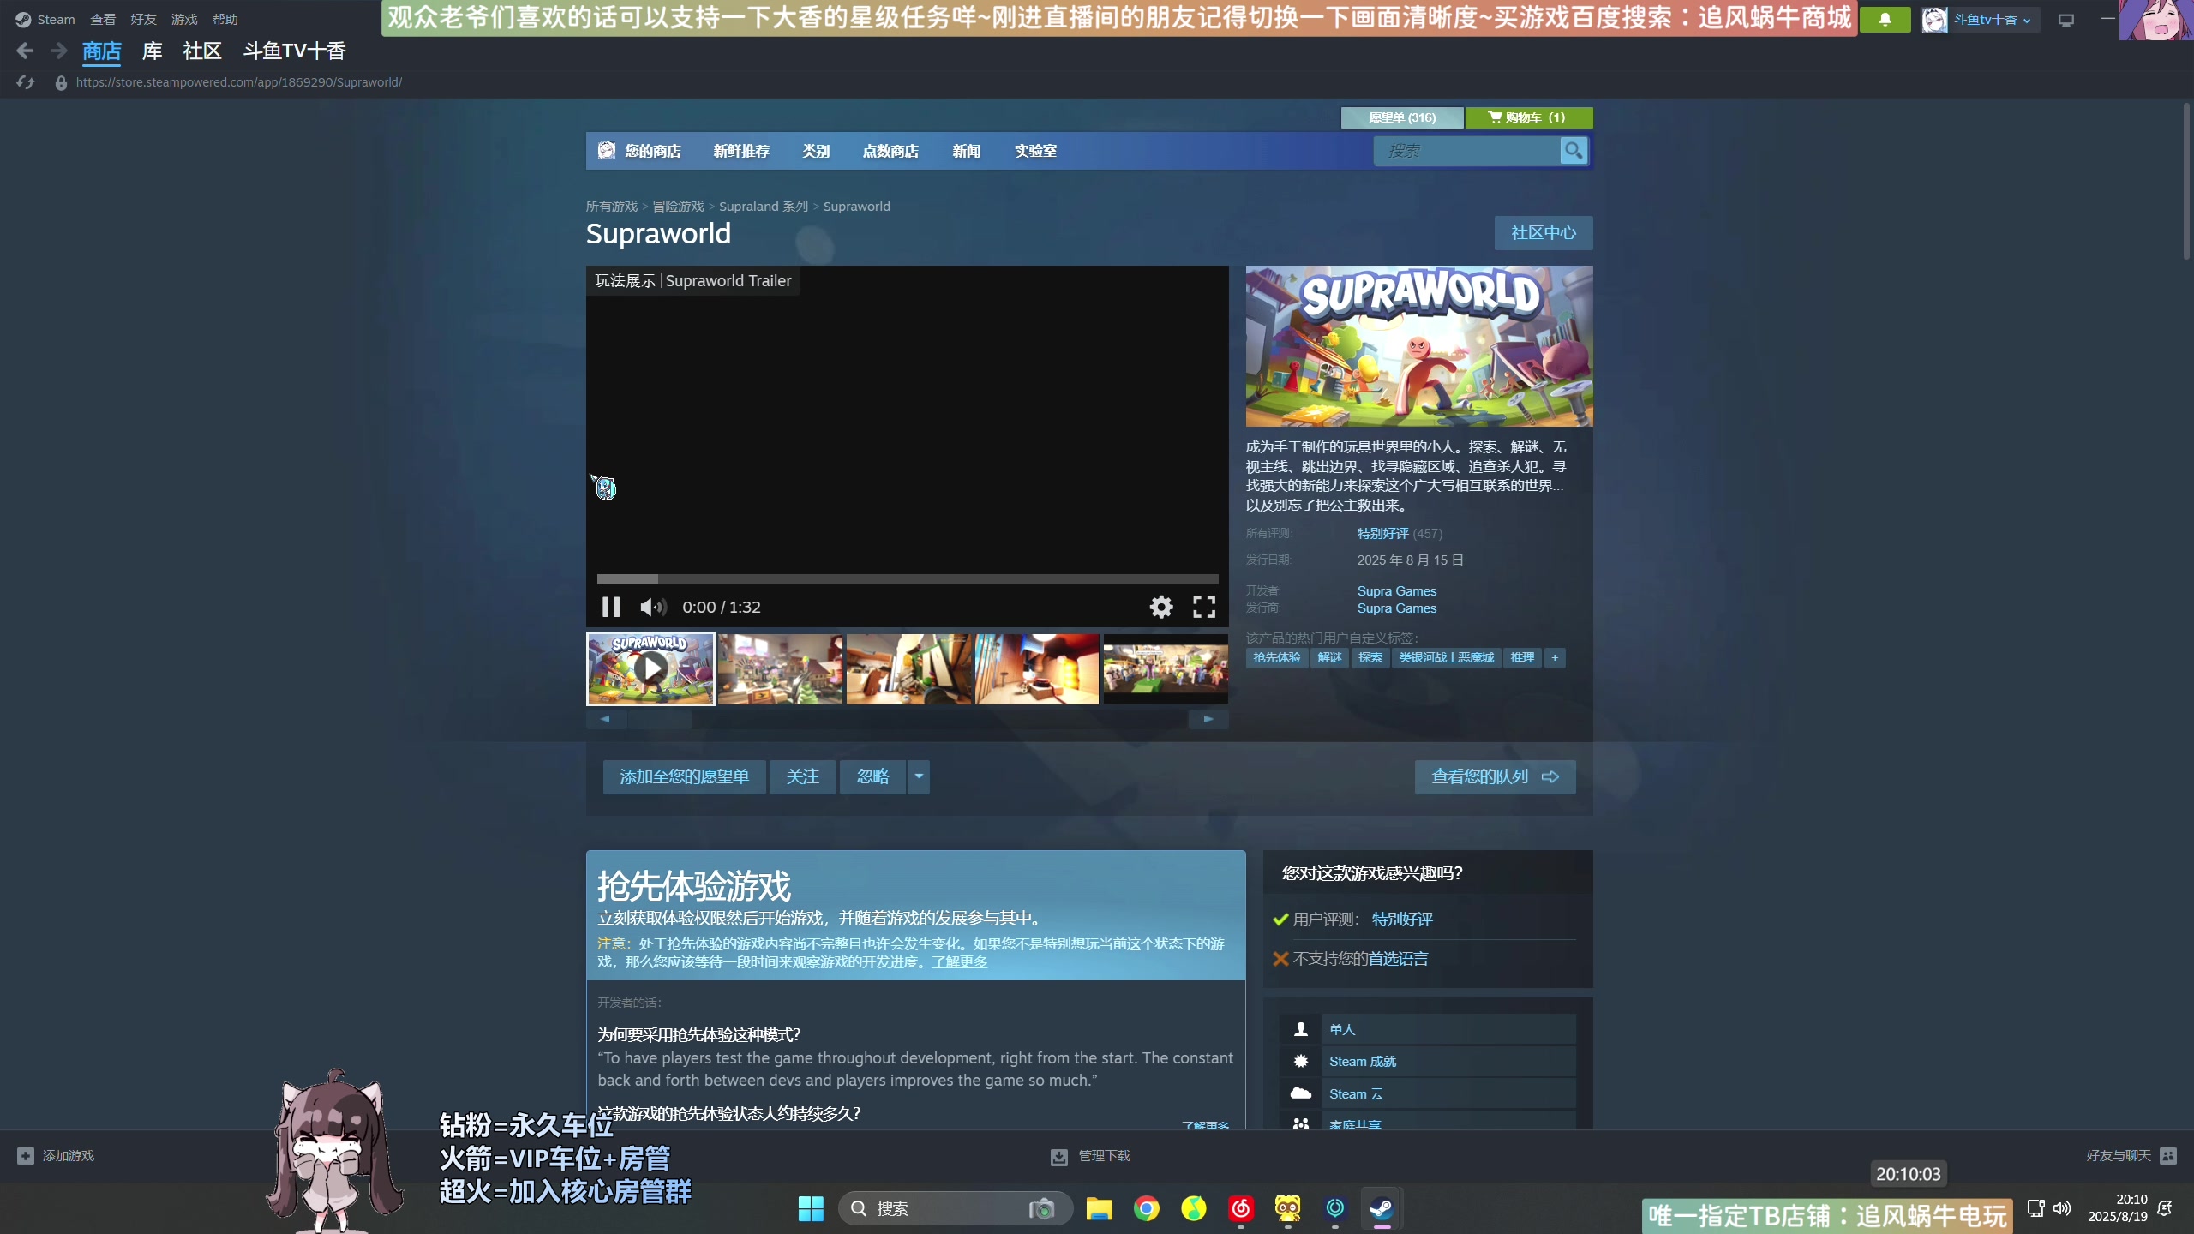Click the 抢先体验 tag

1276,657
